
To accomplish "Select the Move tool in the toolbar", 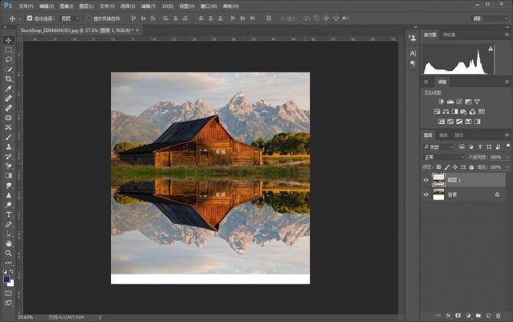I will (8, 40).
